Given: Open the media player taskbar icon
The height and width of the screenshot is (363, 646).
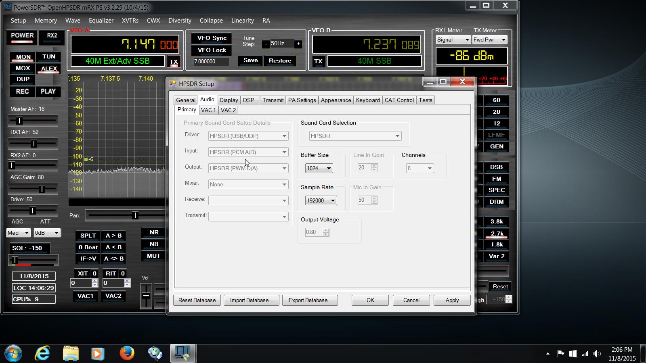Looking at the screenshot, I should pos(97,353).
